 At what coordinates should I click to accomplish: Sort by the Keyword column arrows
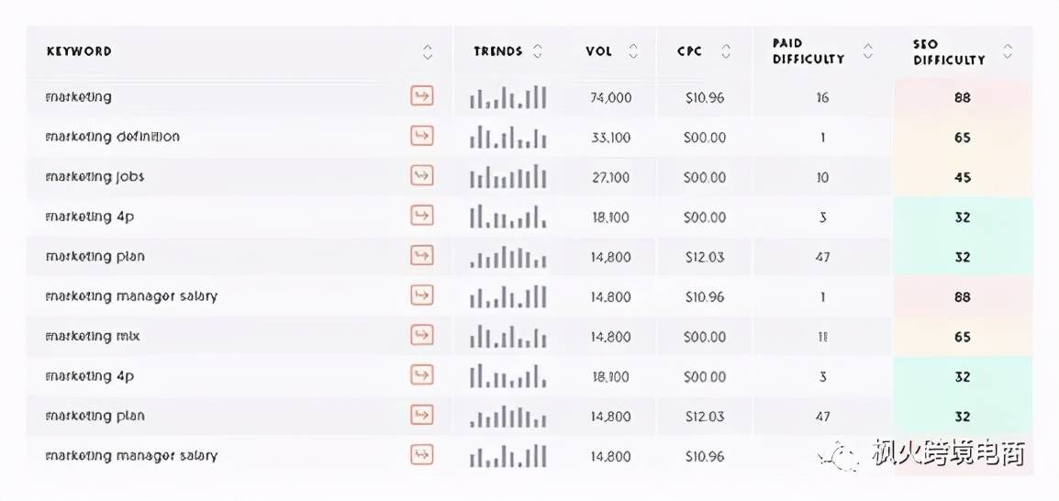click(427, 52)
